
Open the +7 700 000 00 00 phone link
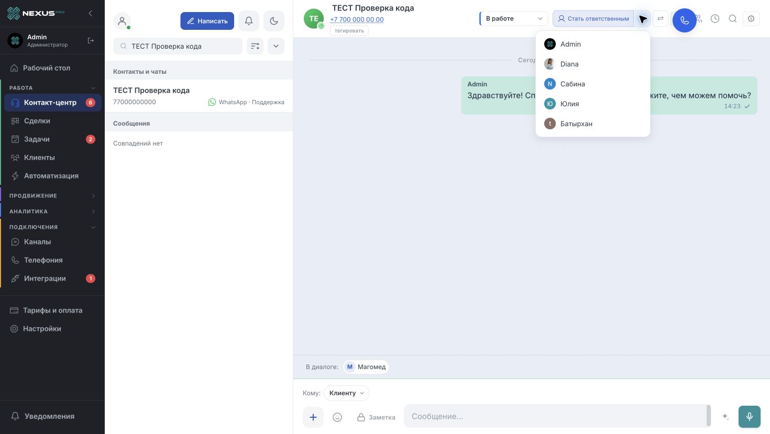(357, 19)
